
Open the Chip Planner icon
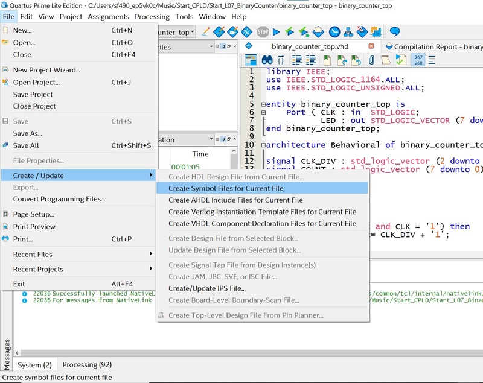[x=246, y=32]
